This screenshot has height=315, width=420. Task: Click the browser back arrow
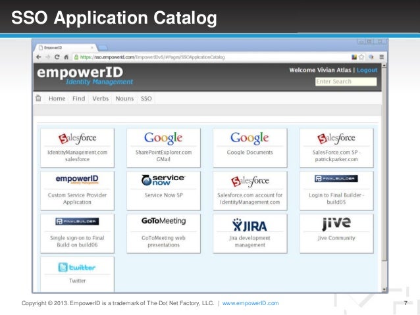(39, 57)
